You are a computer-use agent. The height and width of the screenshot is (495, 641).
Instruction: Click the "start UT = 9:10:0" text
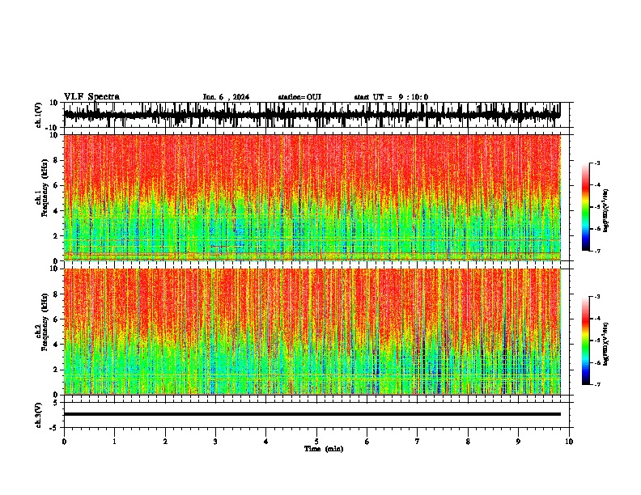click(391, 97)
